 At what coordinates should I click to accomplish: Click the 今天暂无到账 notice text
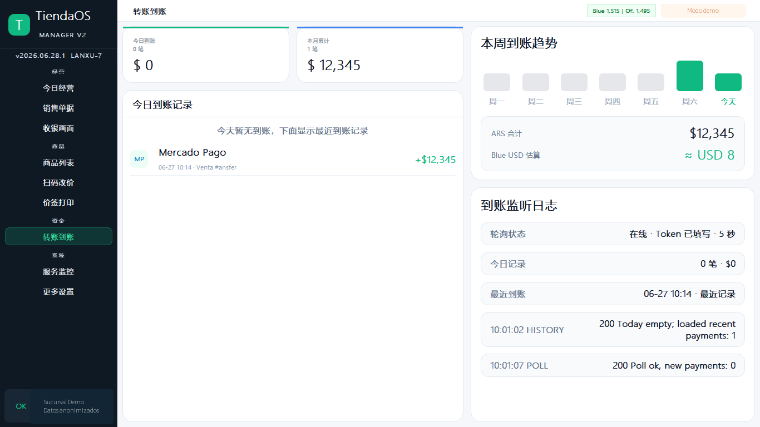pyautogui.click(x=293, y=131)
